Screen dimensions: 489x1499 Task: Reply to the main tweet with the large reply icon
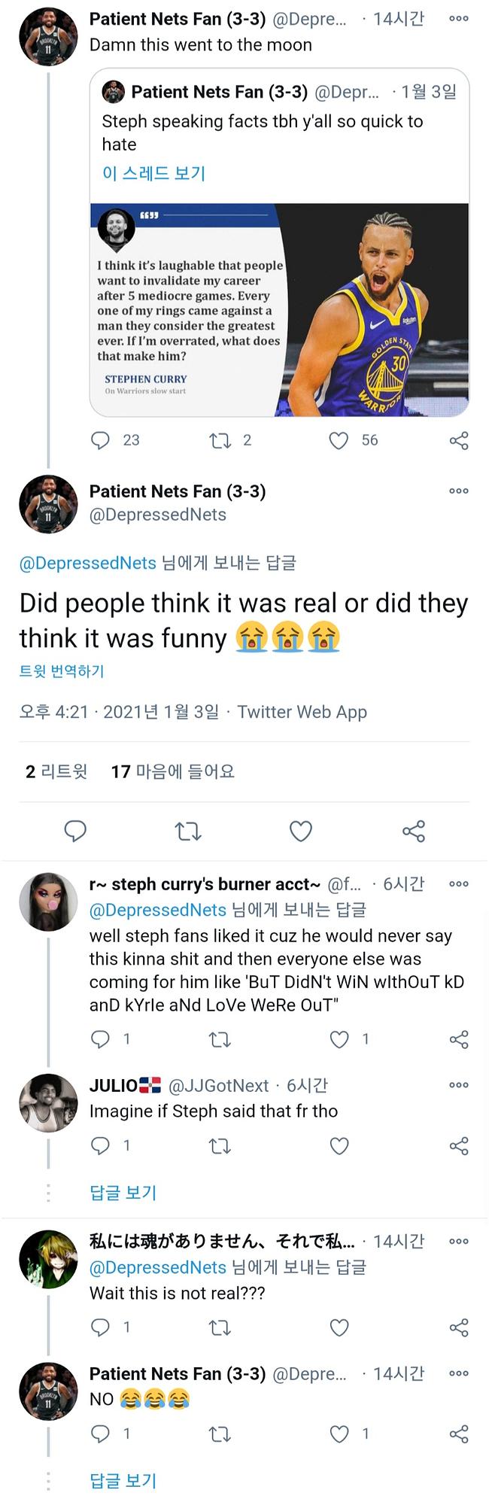tap(75, 831)
